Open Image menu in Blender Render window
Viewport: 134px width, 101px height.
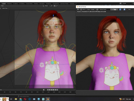pos(92,10)
